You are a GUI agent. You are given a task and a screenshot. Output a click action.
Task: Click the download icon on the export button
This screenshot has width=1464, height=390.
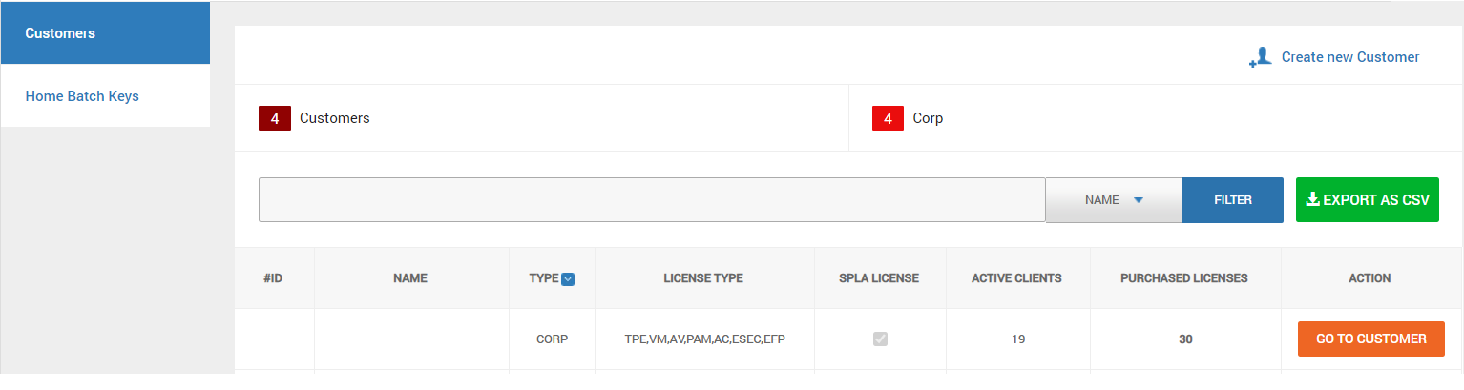(x=1312, y=199)
